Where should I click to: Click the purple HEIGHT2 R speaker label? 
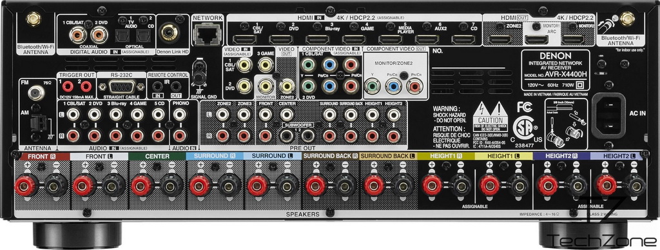[x=561, y=156]
